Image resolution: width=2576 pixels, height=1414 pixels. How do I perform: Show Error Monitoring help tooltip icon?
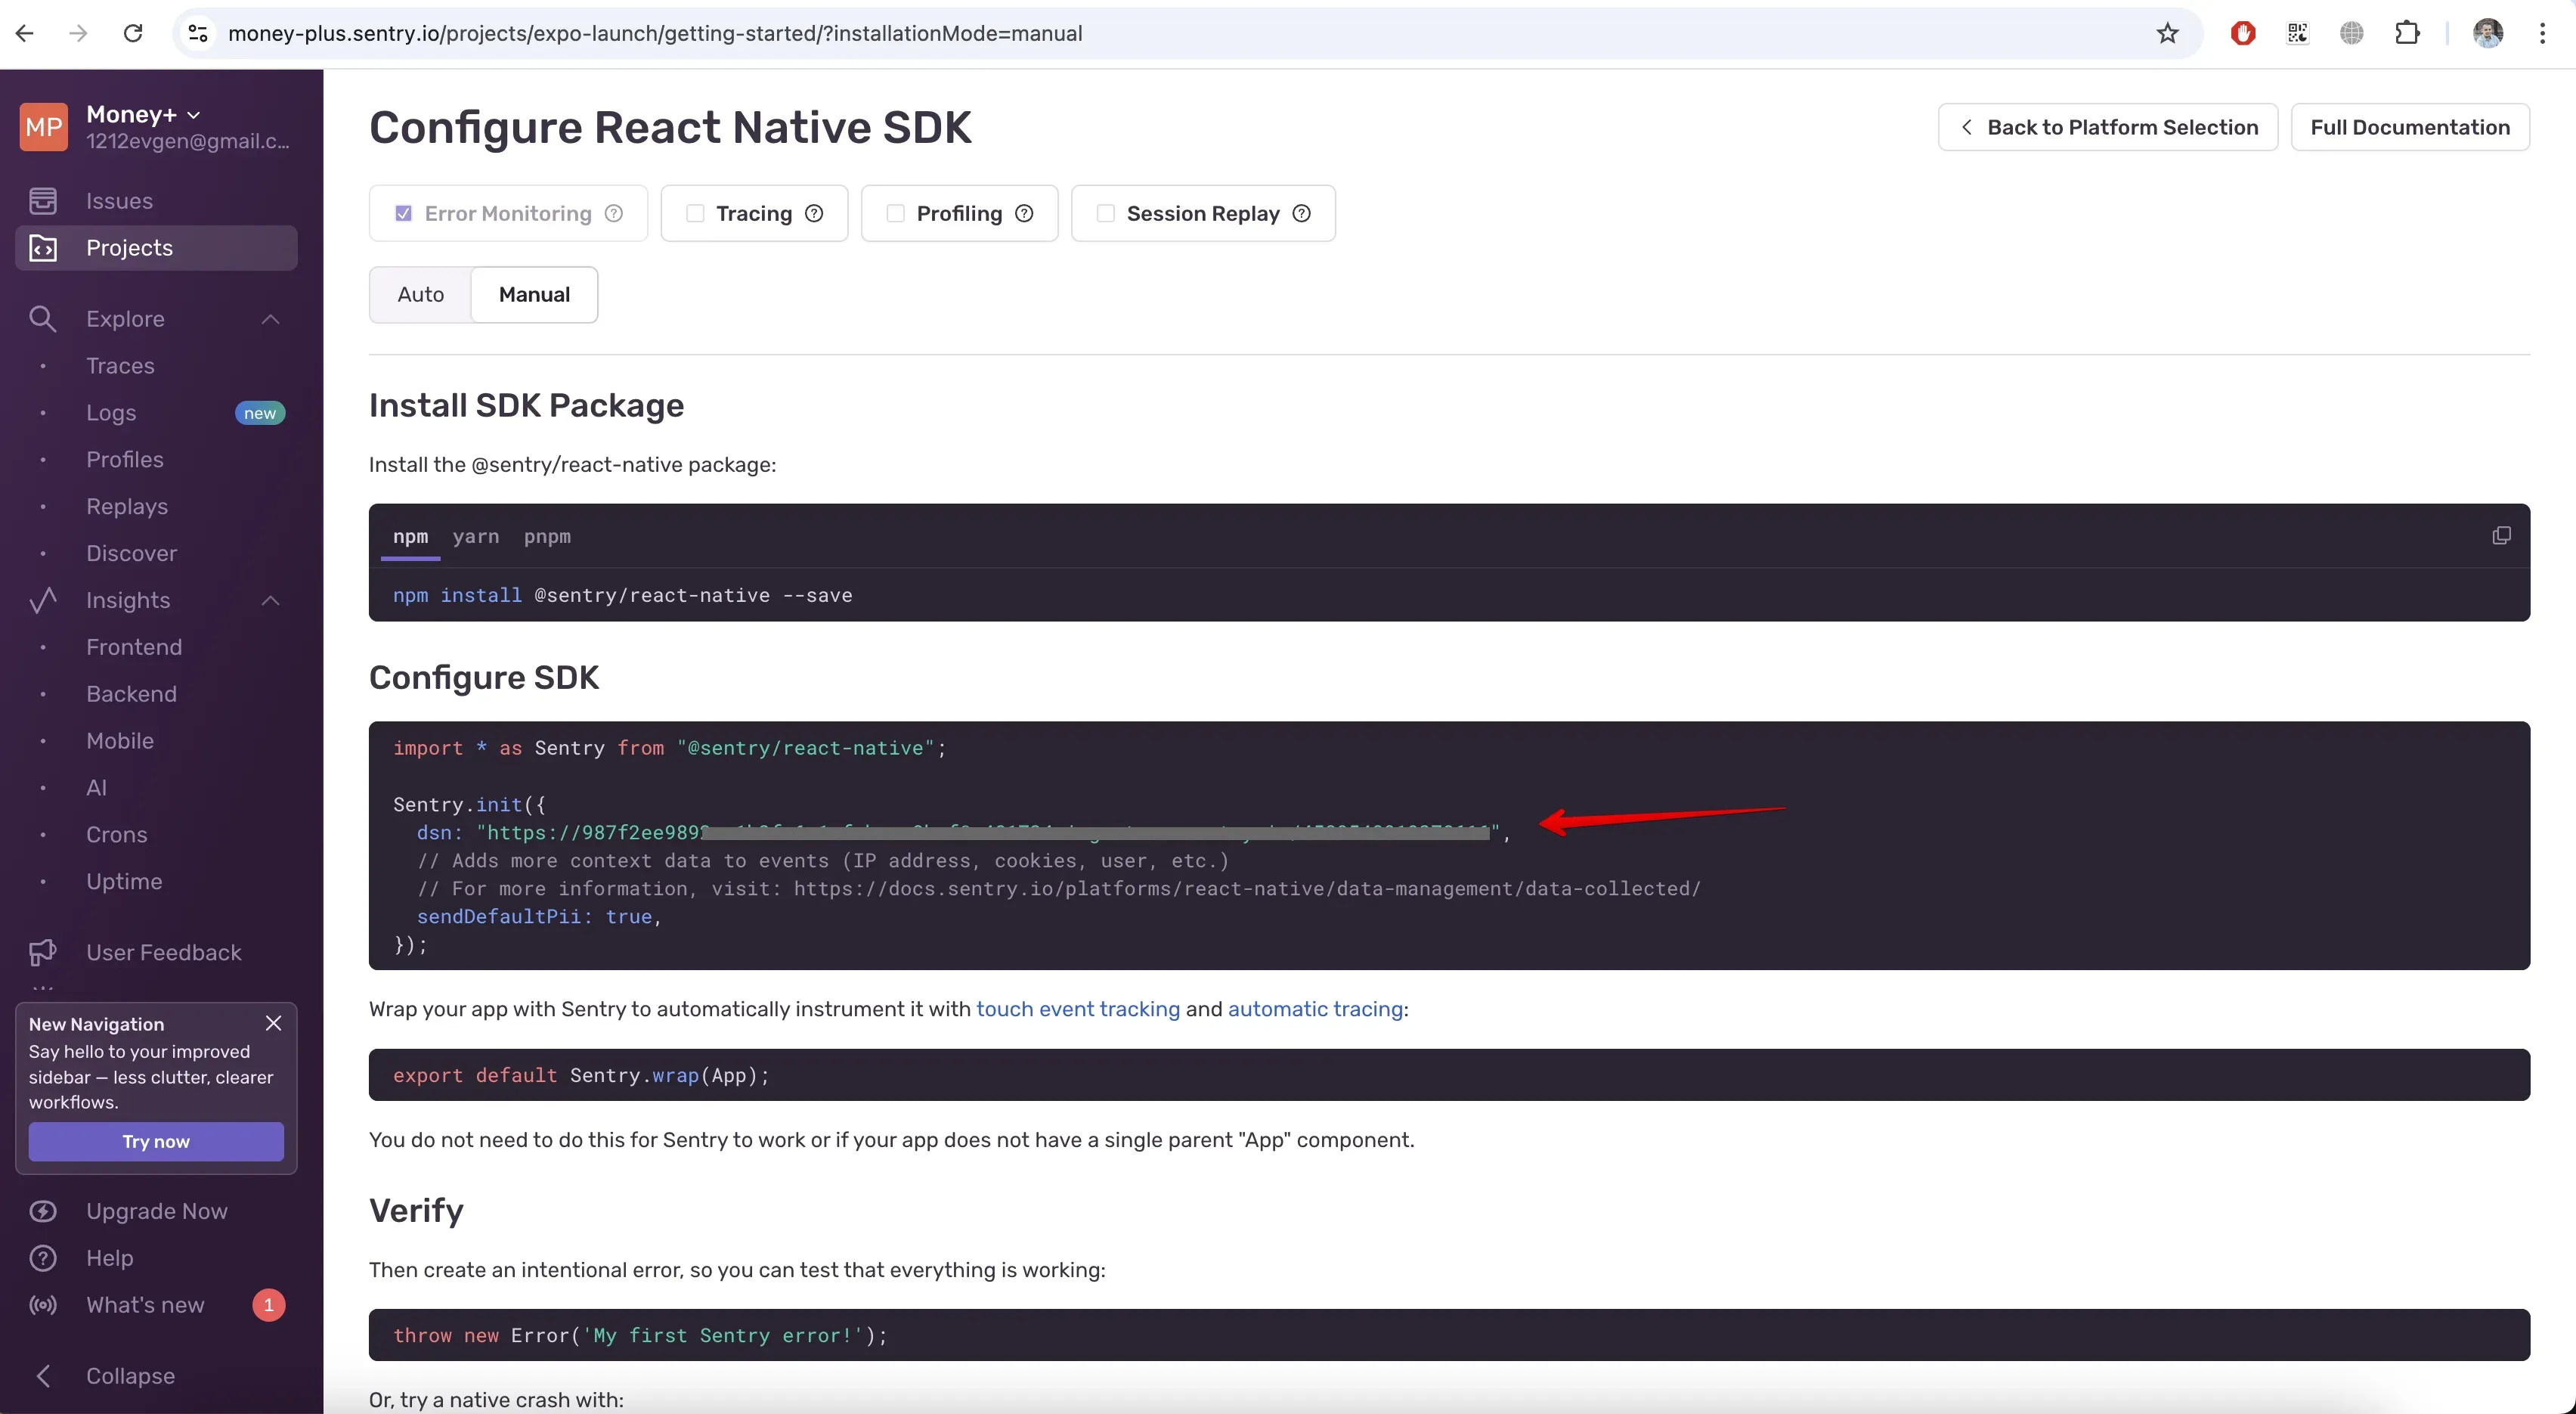(x=614, y=213)
